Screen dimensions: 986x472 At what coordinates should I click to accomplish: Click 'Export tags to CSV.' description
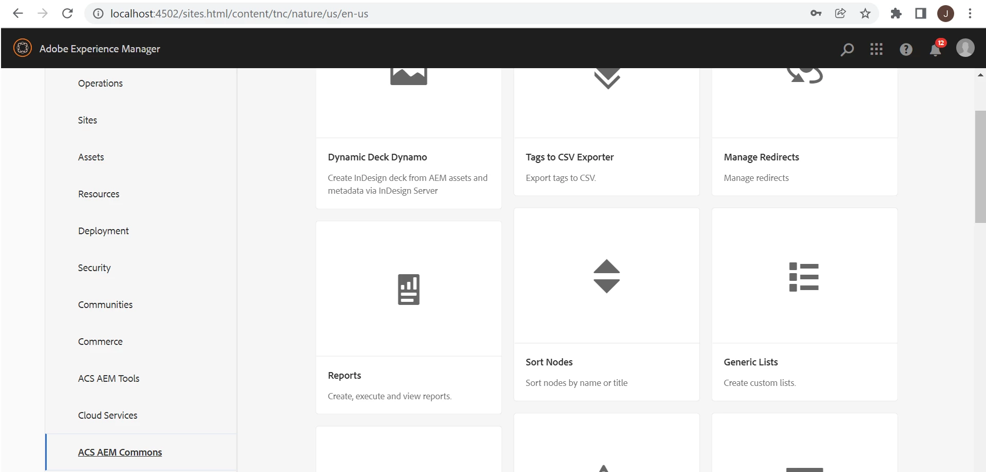pyautogui.click(x=560, y=178)
